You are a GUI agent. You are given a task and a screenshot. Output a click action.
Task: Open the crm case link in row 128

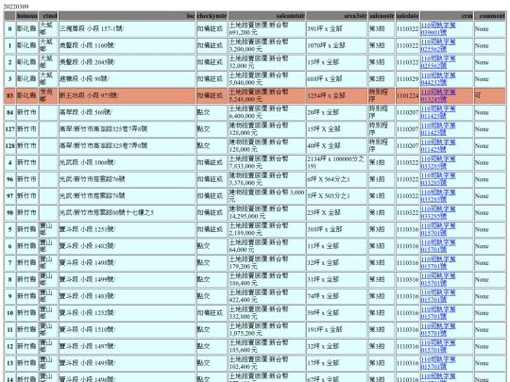pyautogui.click(x=438, y=146)
